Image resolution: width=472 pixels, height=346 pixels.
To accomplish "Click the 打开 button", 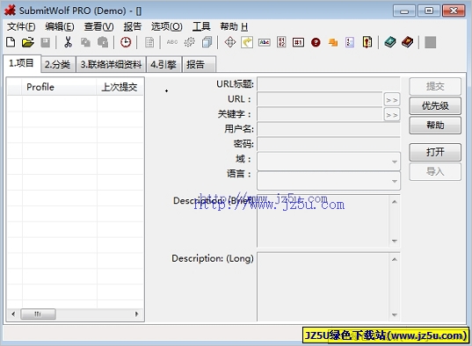I will tap(435, 152).
